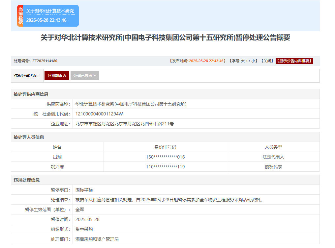The height and width of the screenshot is (248, 335).
Task: Click the 关闭 close link
Action: point(267,61)
